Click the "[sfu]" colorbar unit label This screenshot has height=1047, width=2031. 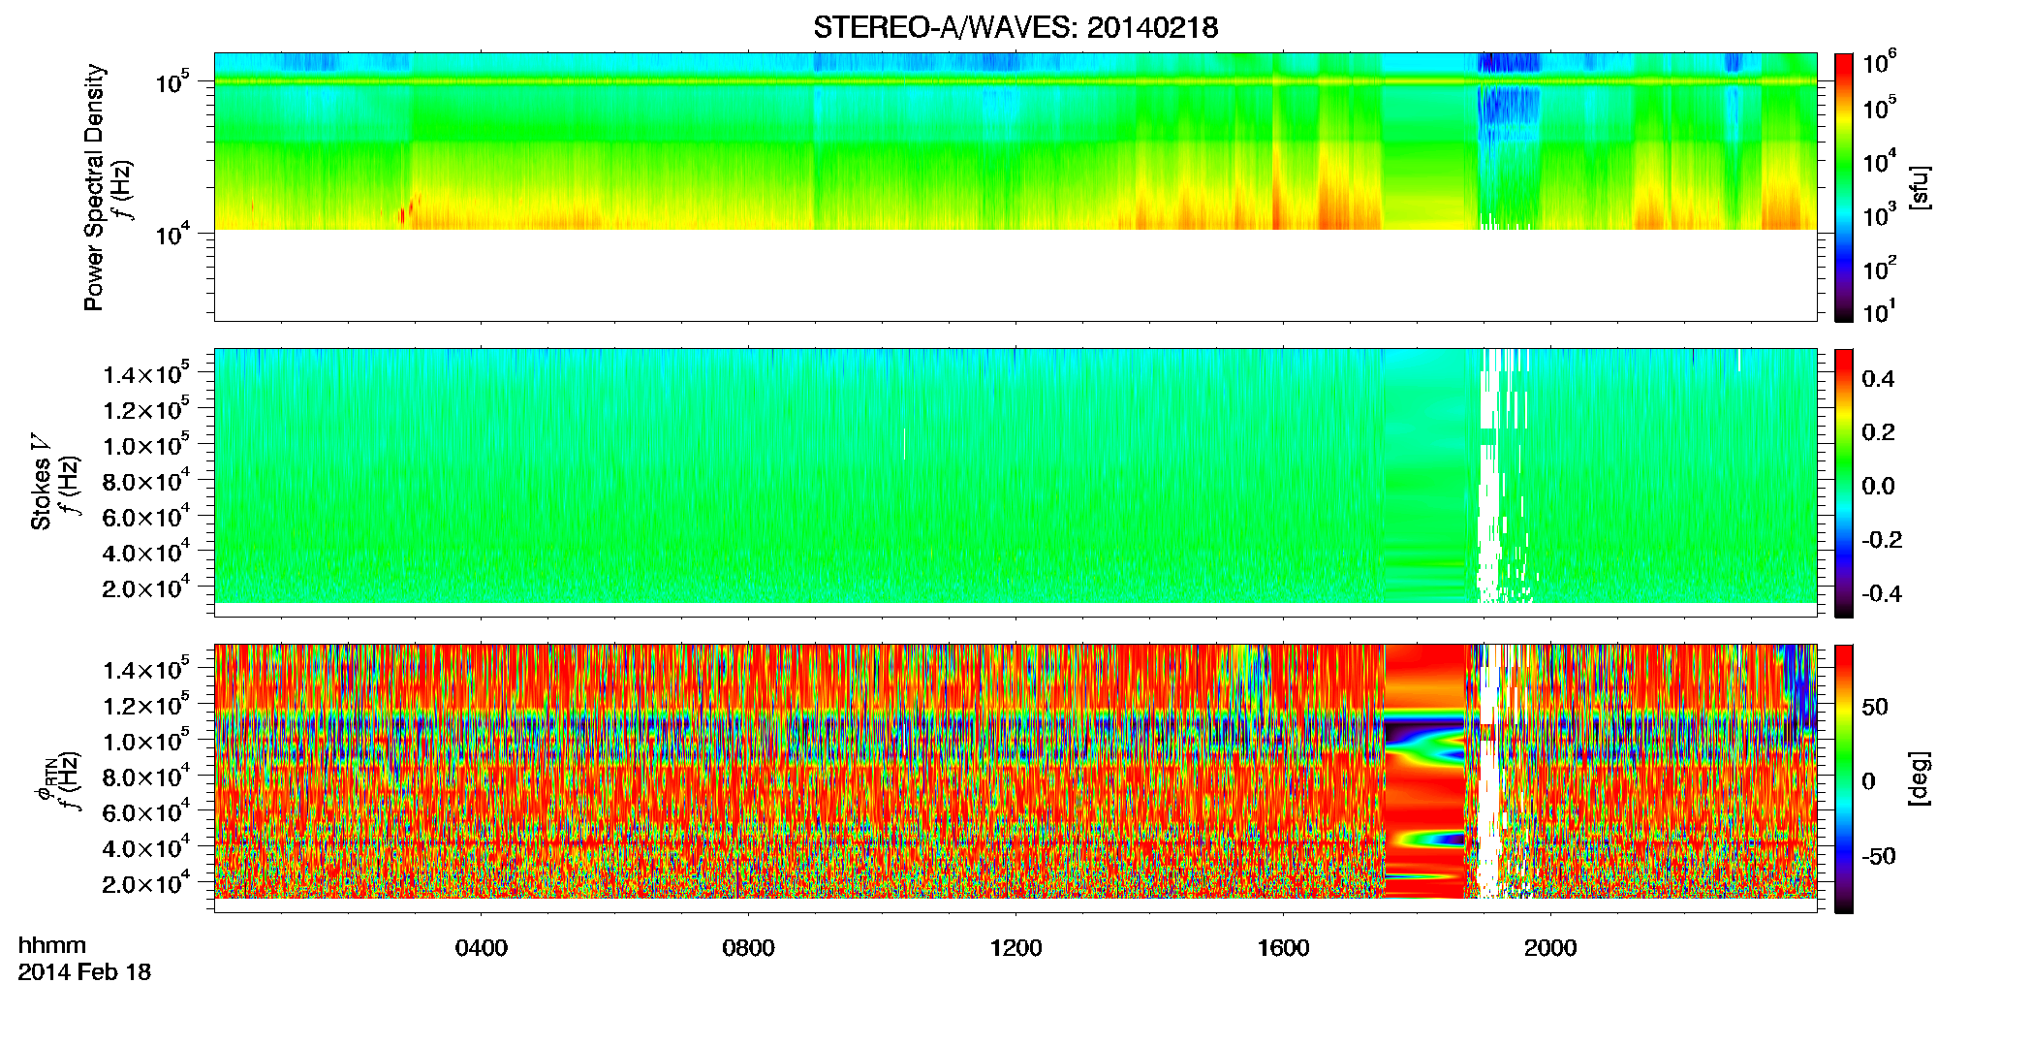[x=1920, y=187]
